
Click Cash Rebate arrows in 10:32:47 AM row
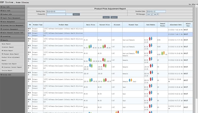click(x=150, y=106)
